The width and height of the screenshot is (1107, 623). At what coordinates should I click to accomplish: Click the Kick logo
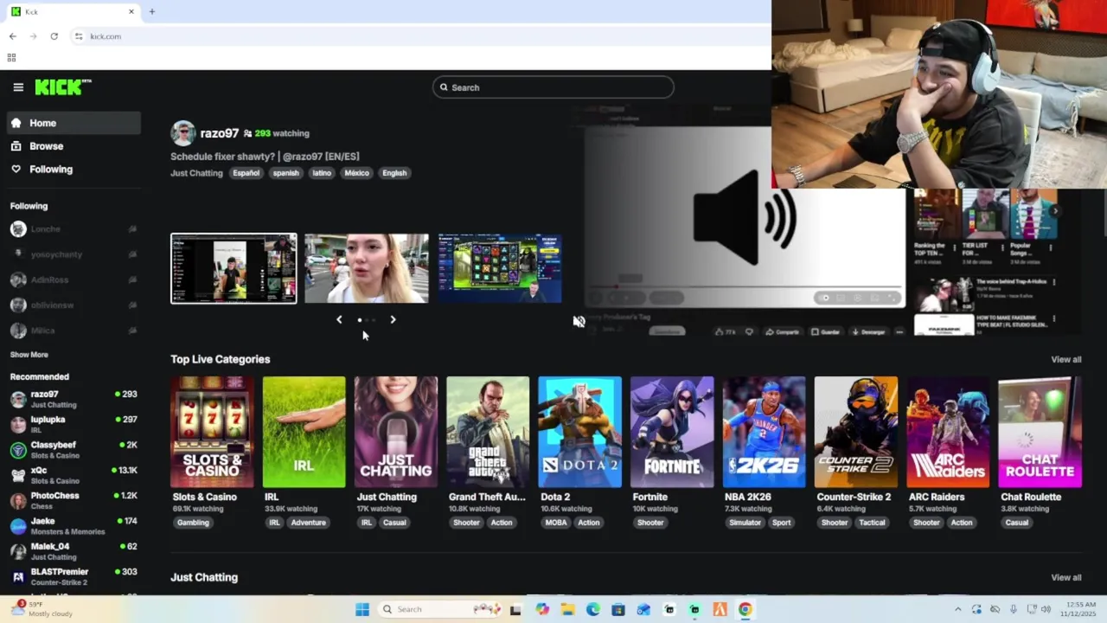pos(62,87)
